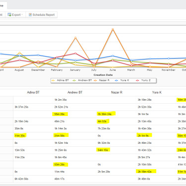Hide the Yuriy Z legend marker

tap(137, 80)
